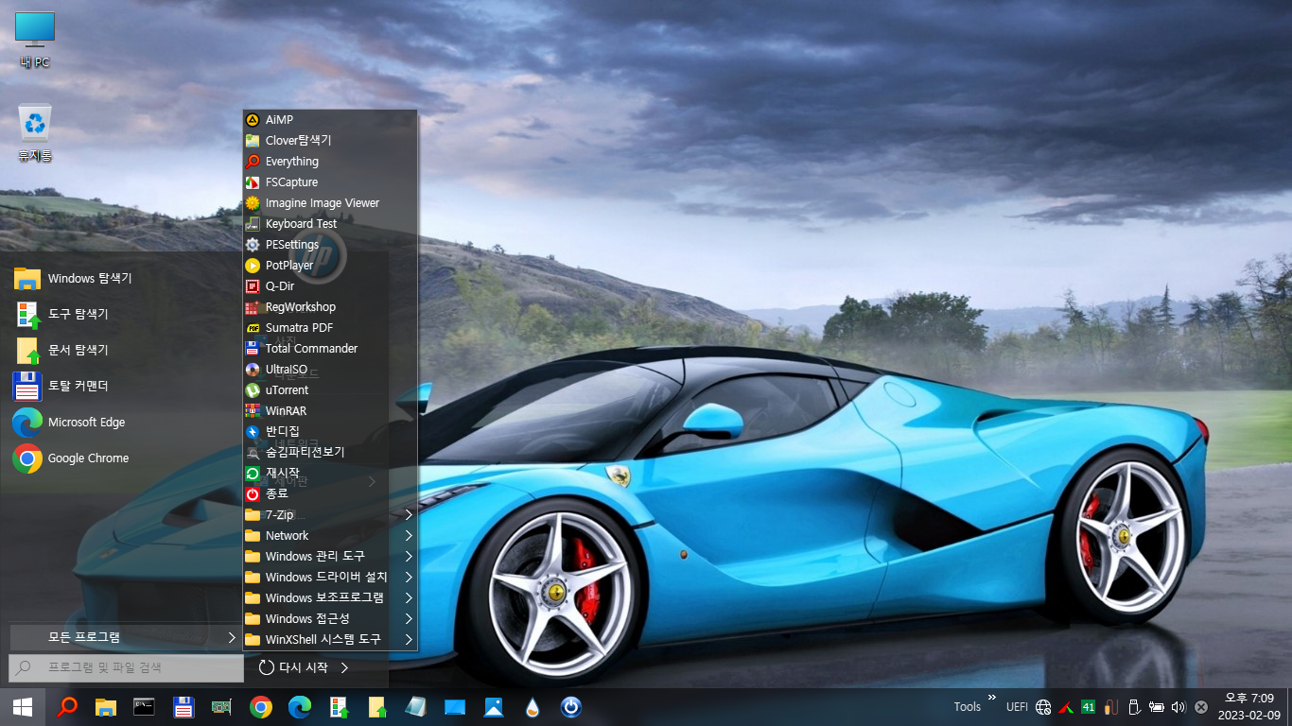Open WinRAR from the programs list

click(x=329, y=411)
